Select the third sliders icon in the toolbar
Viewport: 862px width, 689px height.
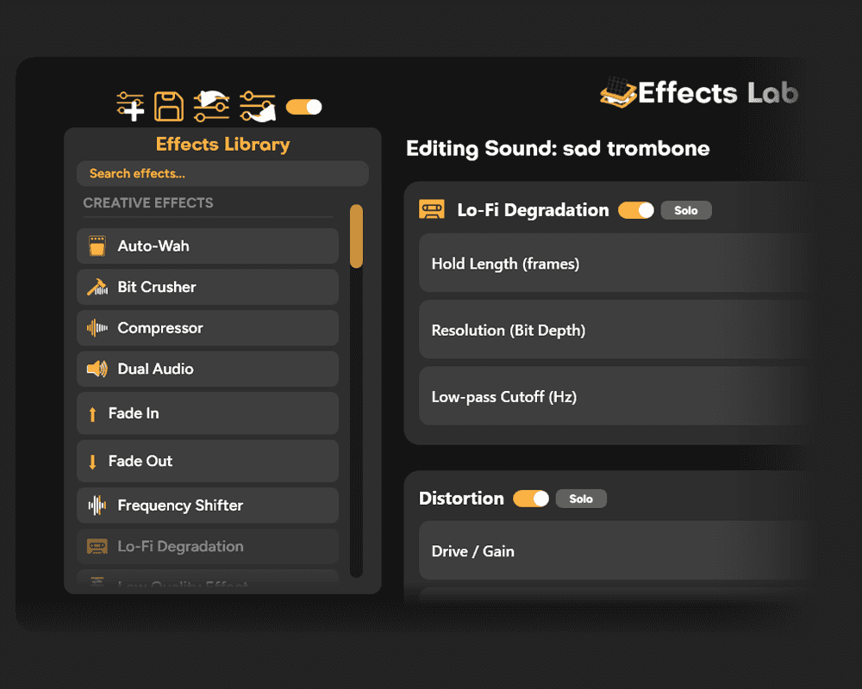click(x=209, y=105)
